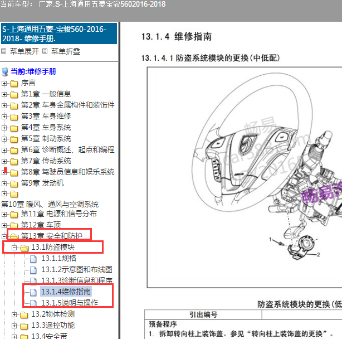Open 13.1.1规格 page
The height and width of the screenshot is (339, 342).
[58, 258]
